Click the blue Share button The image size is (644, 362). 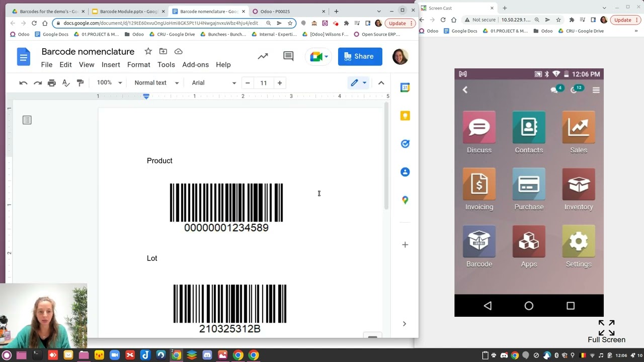tap(360, 56)
